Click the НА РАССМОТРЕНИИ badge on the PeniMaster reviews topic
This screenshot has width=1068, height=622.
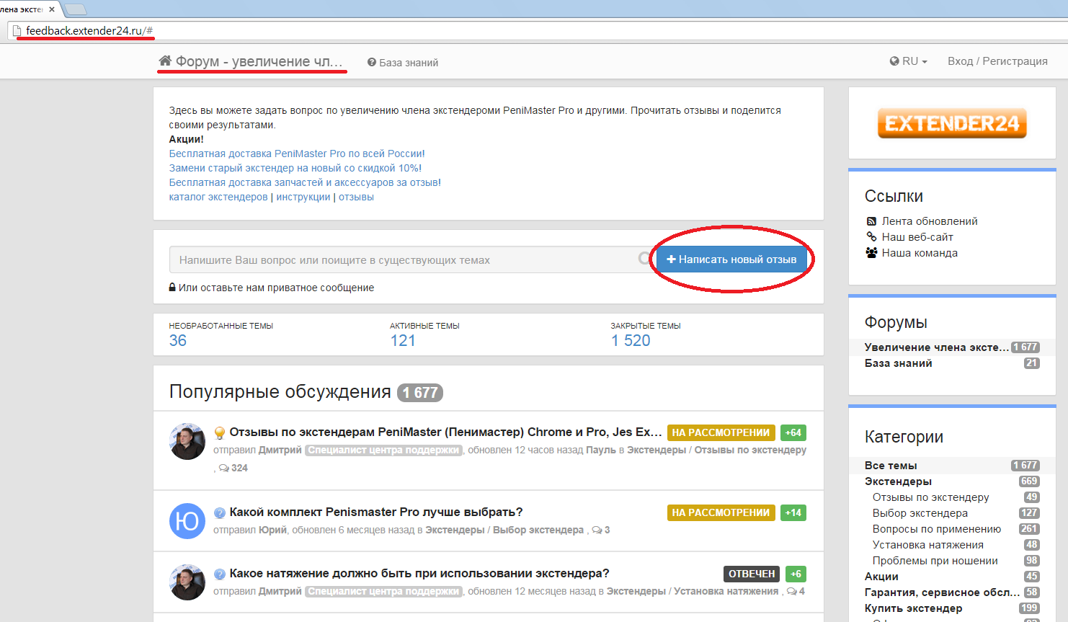click(721, 432)
